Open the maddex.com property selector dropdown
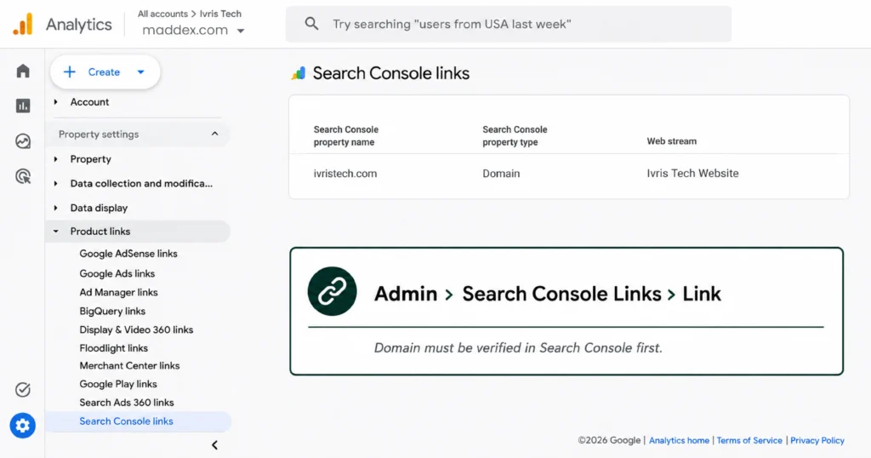 point(193,30)
